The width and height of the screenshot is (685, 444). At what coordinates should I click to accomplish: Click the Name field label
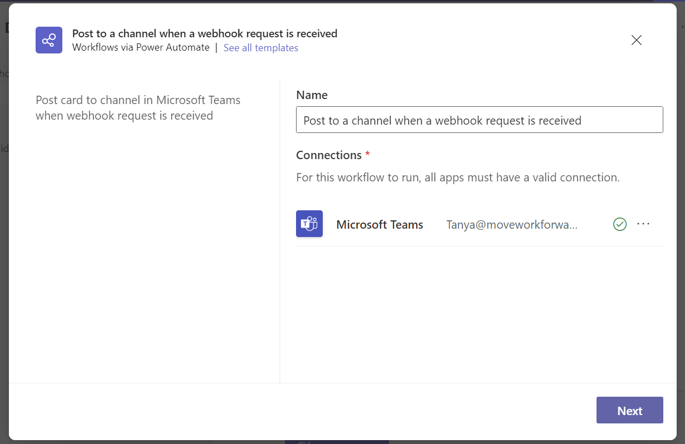click(312, 95)
